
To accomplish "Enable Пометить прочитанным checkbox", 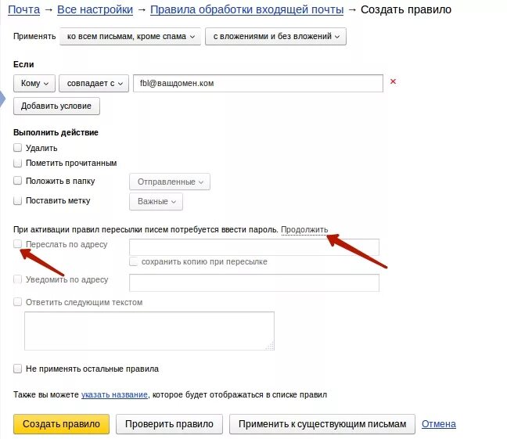I will (x=18, y=164).
